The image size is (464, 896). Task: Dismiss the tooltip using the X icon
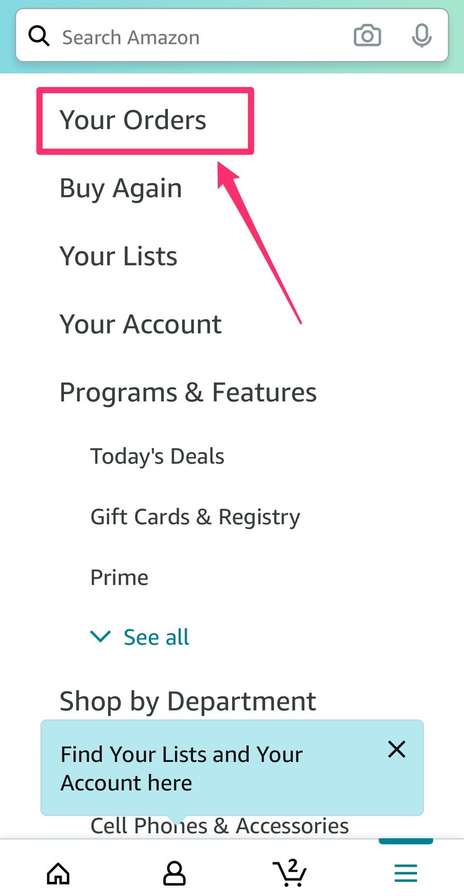tap(396, 749)
